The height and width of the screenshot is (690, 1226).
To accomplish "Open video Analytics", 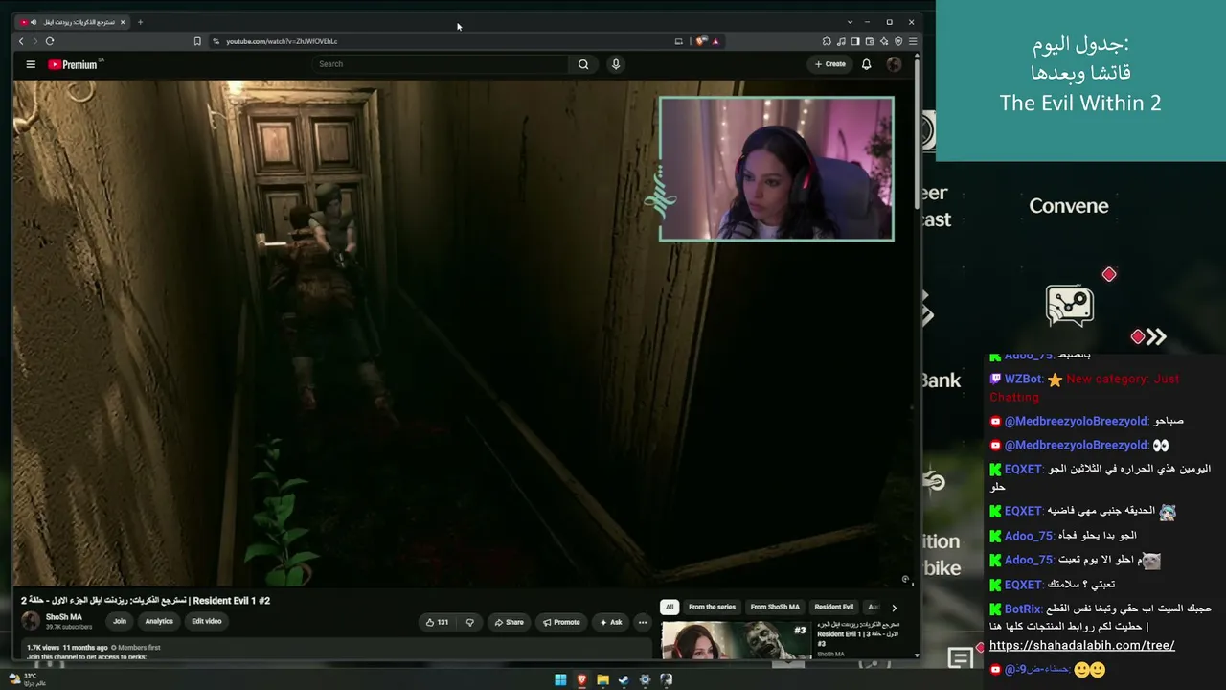I will tap(159, 622).
